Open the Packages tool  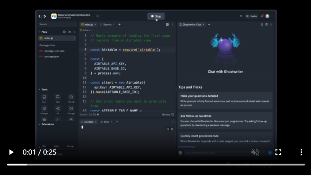pyautogui.click(x=44, y=110)
